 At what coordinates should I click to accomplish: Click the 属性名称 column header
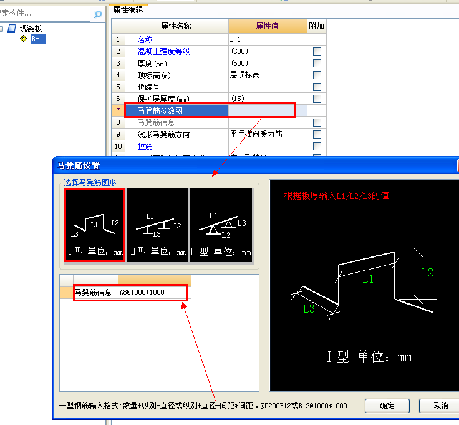[x=176, y=26]
